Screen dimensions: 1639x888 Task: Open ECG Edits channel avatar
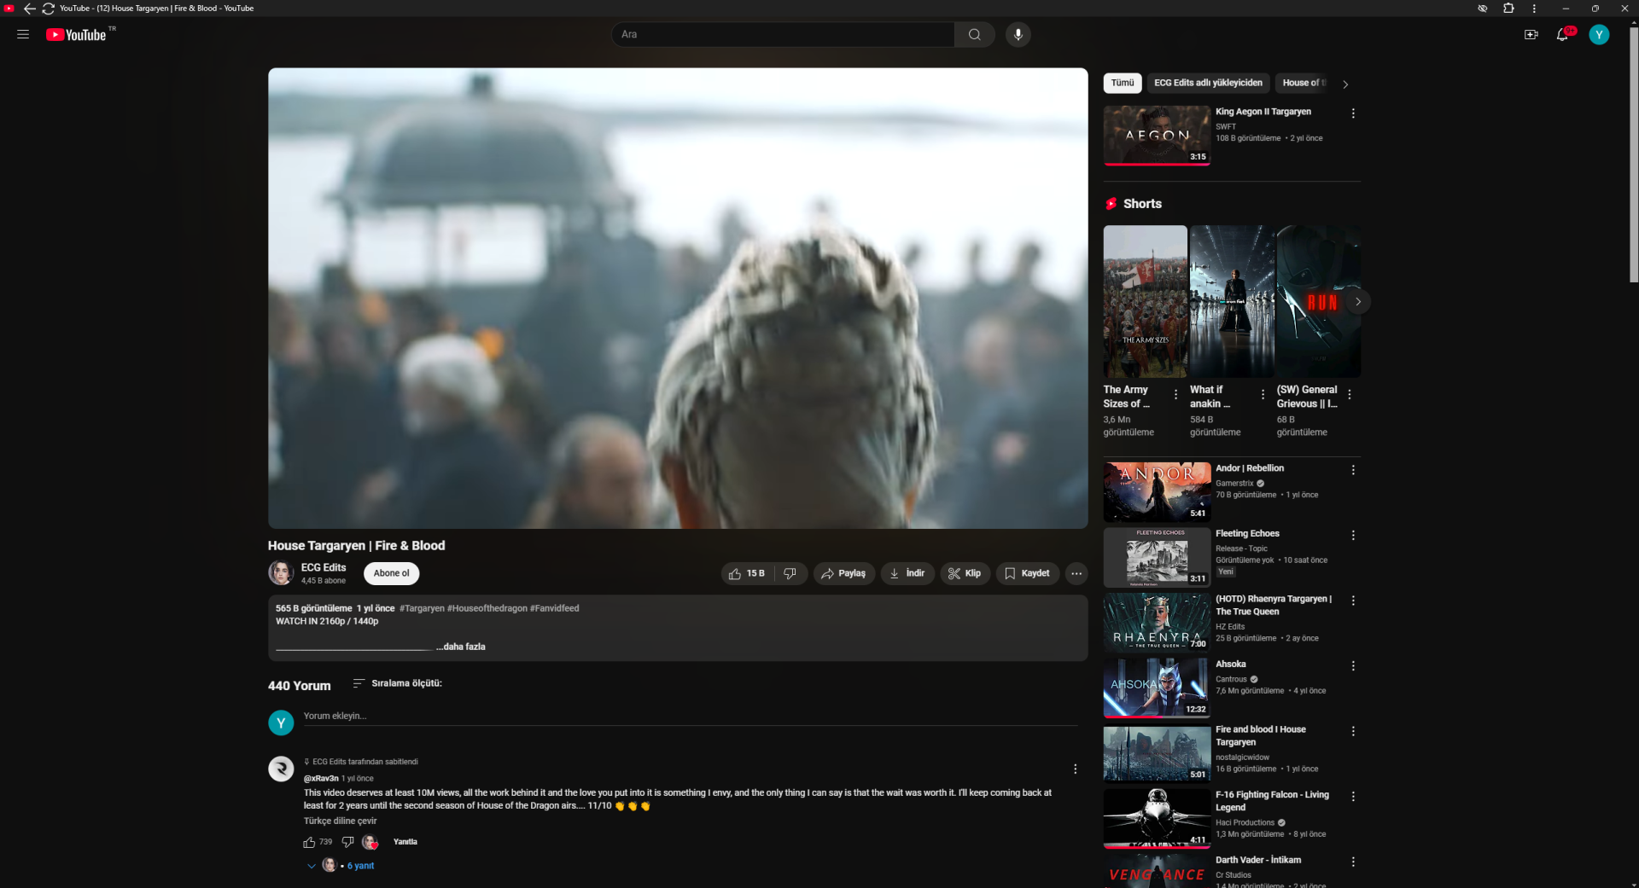click(281, 573)
